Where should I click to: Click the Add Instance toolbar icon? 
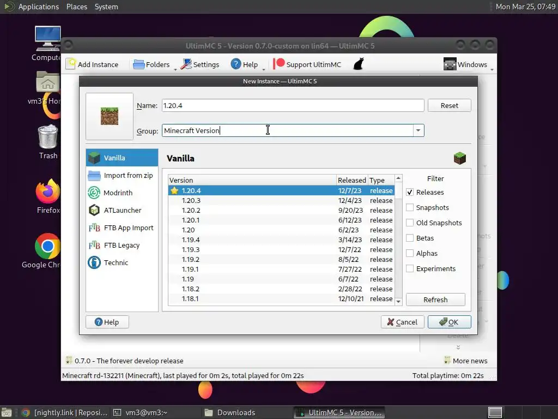(x=71, y=64)
